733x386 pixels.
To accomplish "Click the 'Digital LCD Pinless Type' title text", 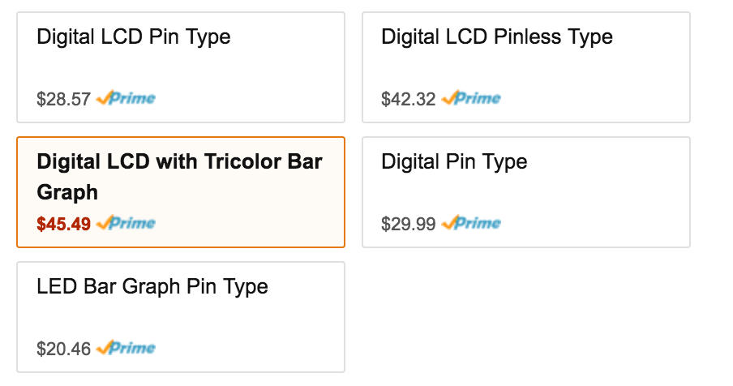I will tap(497, 37).
